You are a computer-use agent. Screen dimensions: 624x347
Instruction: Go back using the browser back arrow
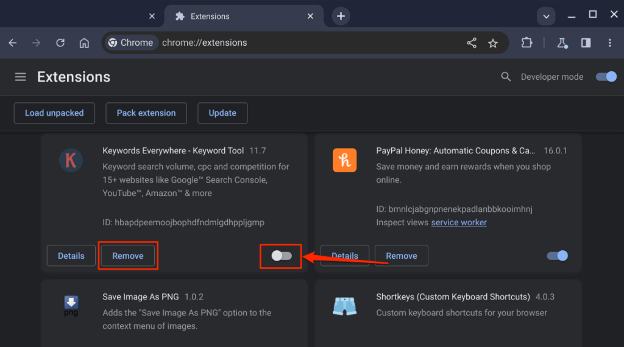click(x=13, y=43)
